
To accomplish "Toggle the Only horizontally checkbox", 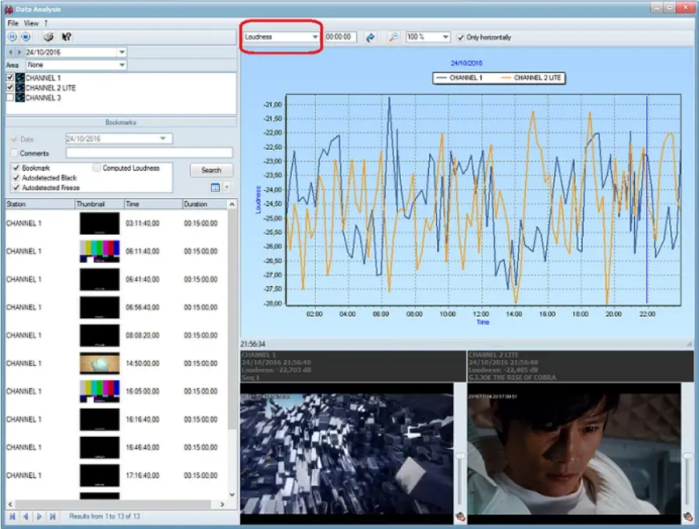I will [461, 37].
